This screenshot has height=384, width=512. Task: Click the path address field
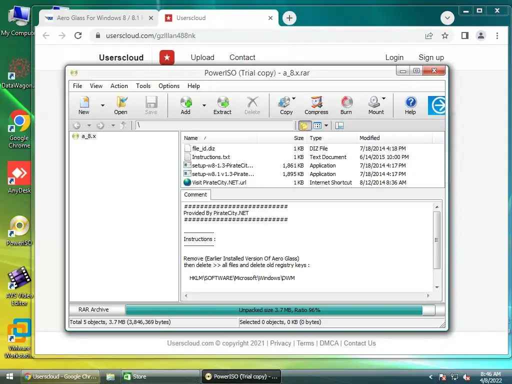click(214, 125)
